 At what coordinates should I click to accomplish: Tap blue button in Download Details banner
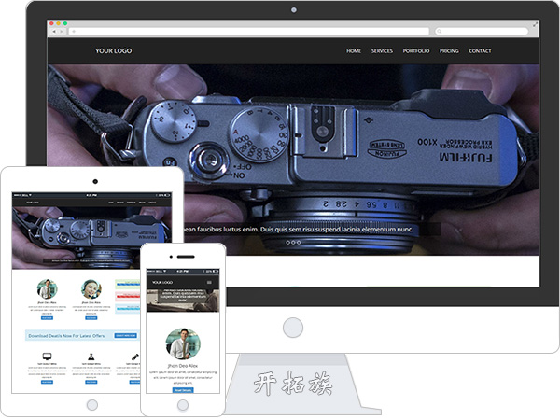[126, 336]
